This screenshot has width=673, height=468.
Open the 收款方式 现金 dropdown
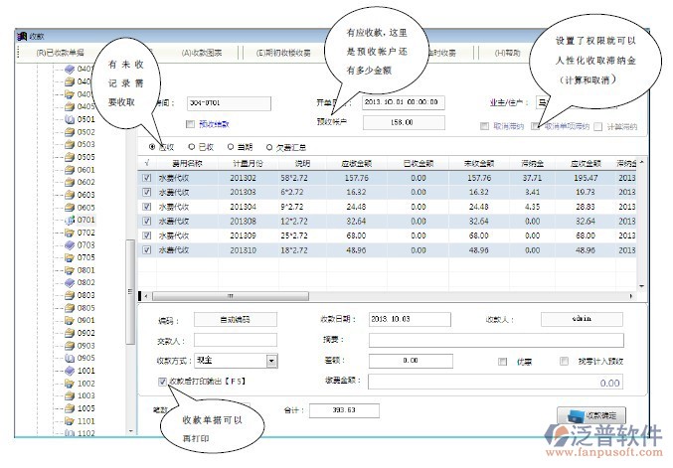[271, 361]
